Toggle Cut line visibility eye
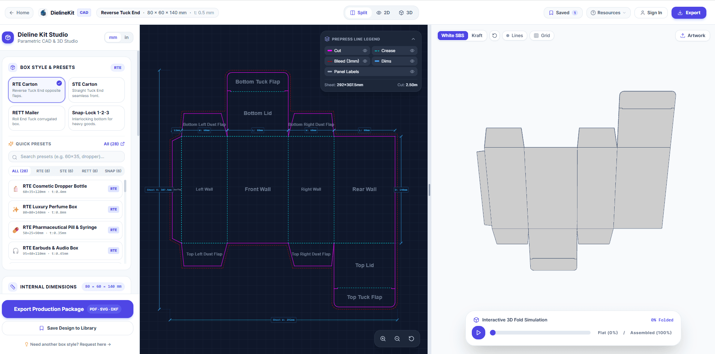This screenshot has width=715, height=354. 365,51
